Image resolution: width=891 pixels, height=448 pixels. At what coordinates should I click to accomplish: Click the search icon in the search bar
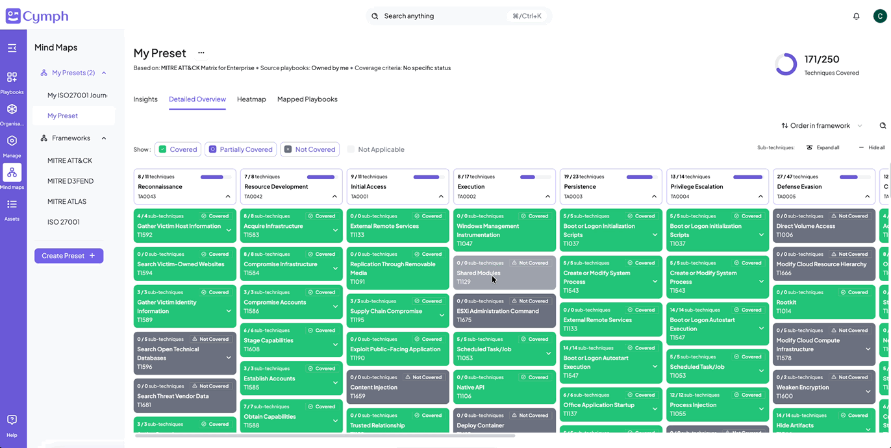[x=375, y=16]
